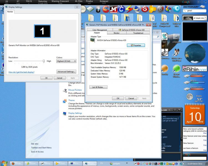Click the Display Settings taskbar button
Screen dimensions: 208x166
click(90, 164)
